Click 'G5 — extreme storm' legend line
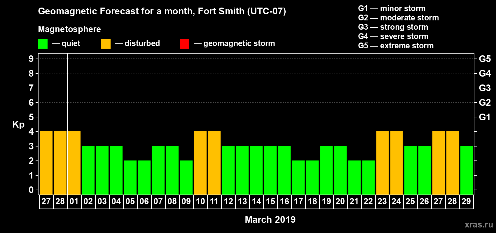This screenshot has width=496, height=233. click(x=396, y=46)
